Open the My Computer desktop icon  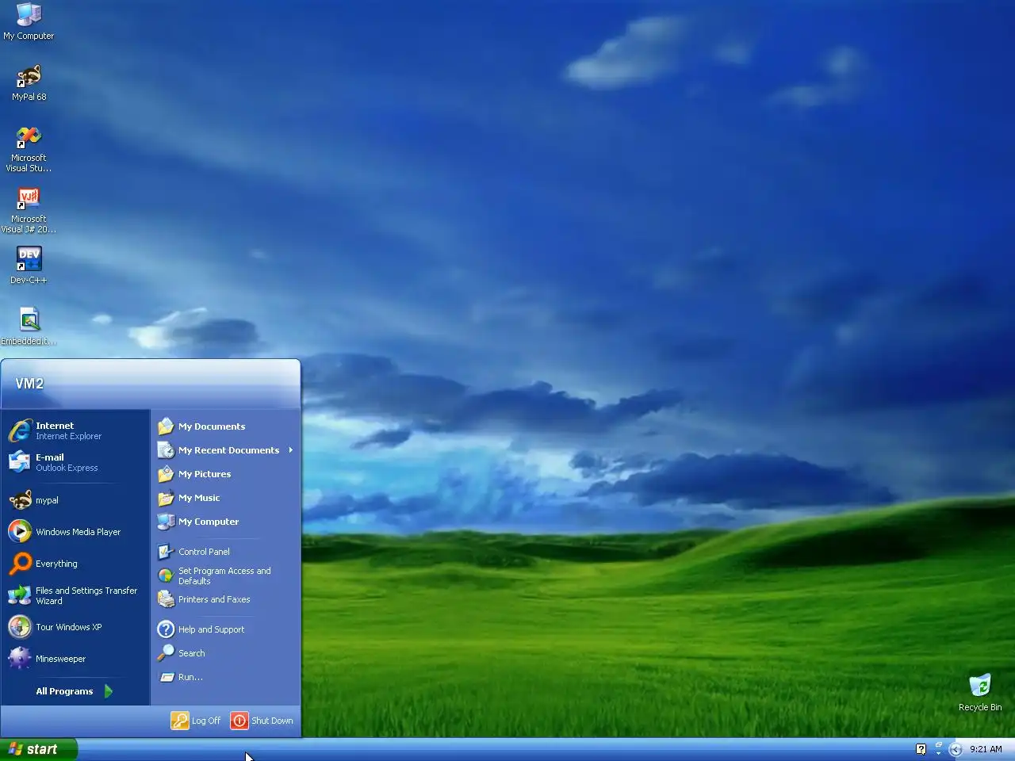29,21
